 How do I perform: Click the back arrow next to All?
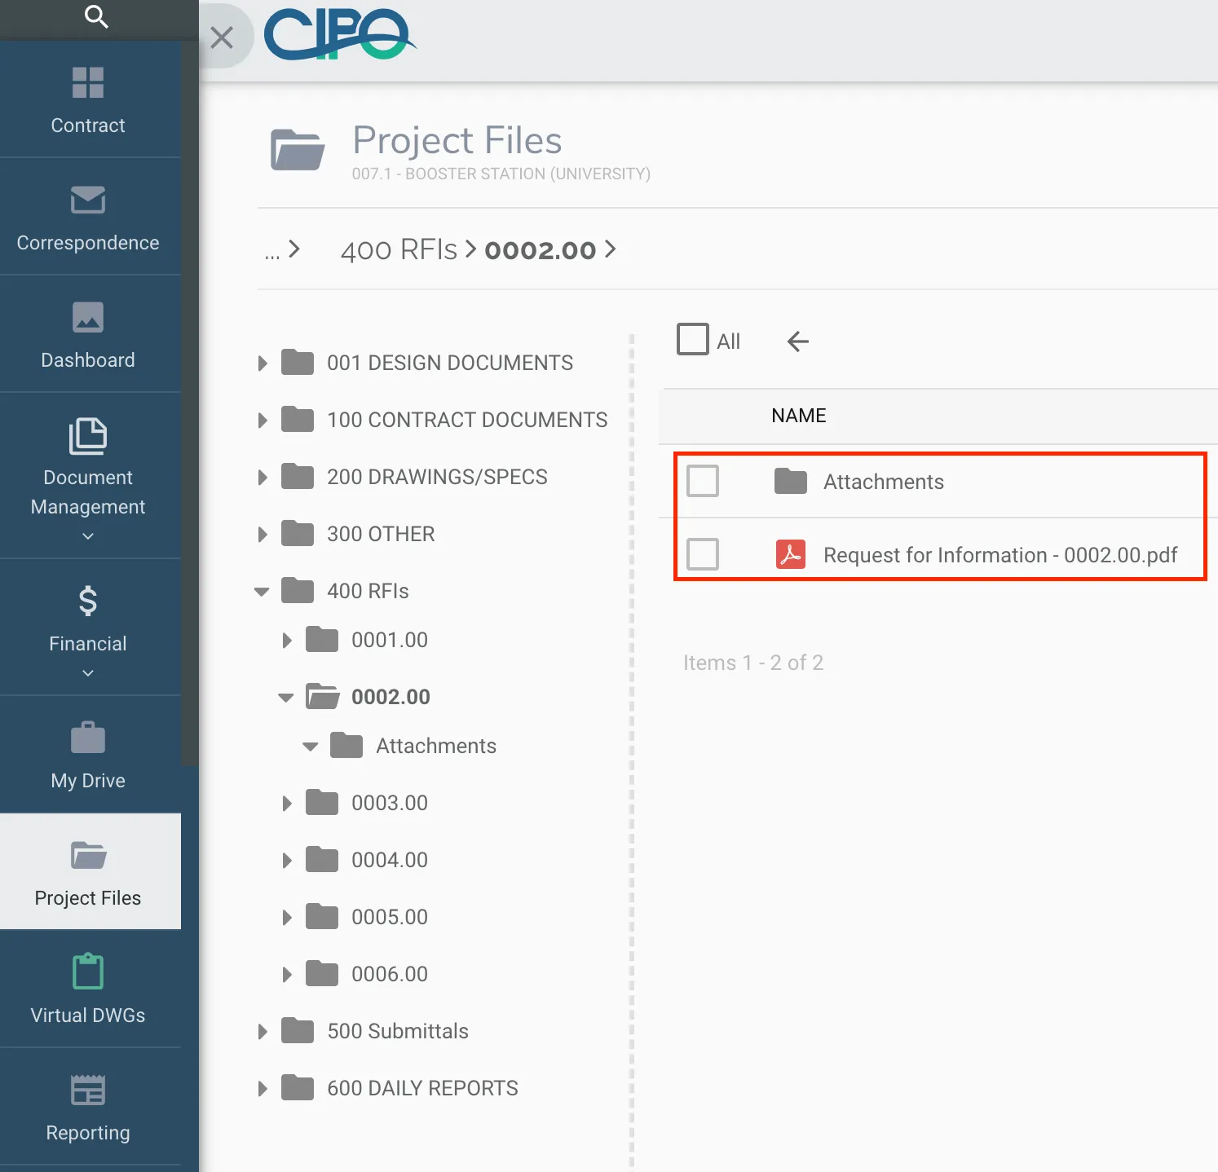coord(798,341)
